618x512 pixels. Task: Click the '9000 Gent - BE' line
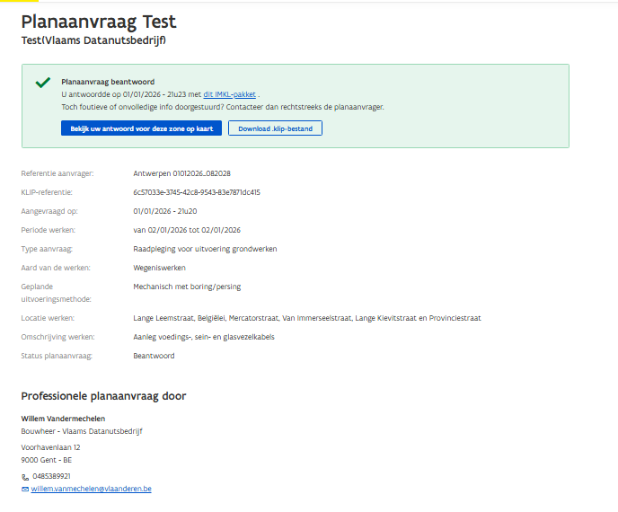click(x=47, y=460)
